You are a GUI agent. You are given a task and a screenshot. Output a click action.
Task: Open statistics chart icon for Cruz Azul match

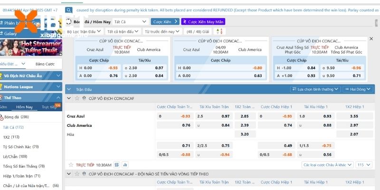point(125,165)
